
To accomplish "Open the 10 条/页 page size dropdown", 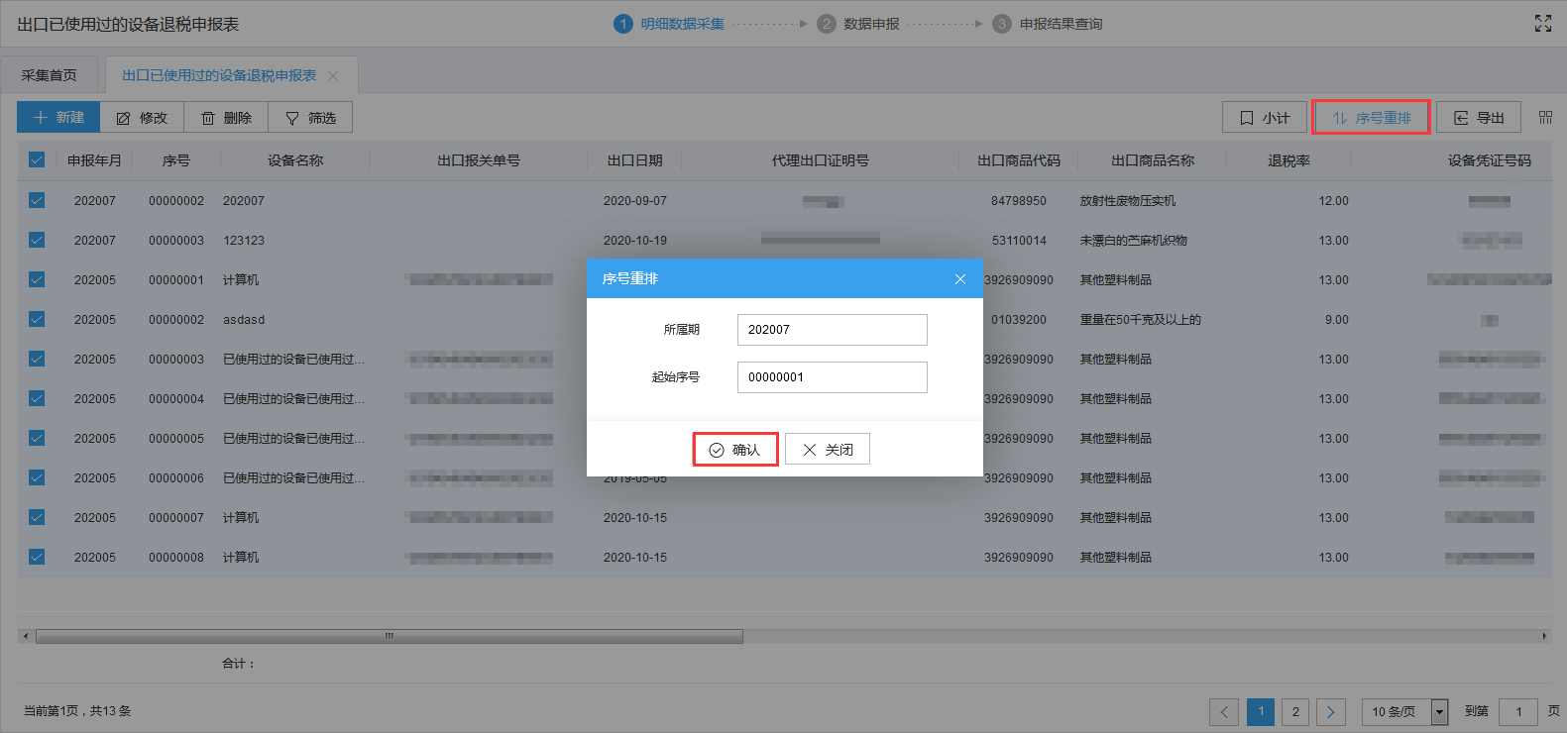I will coord(1405,711).
